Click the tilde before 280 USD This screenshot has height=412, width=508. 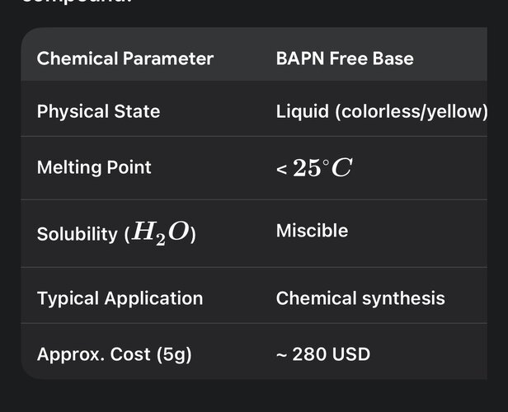point(281,355)
